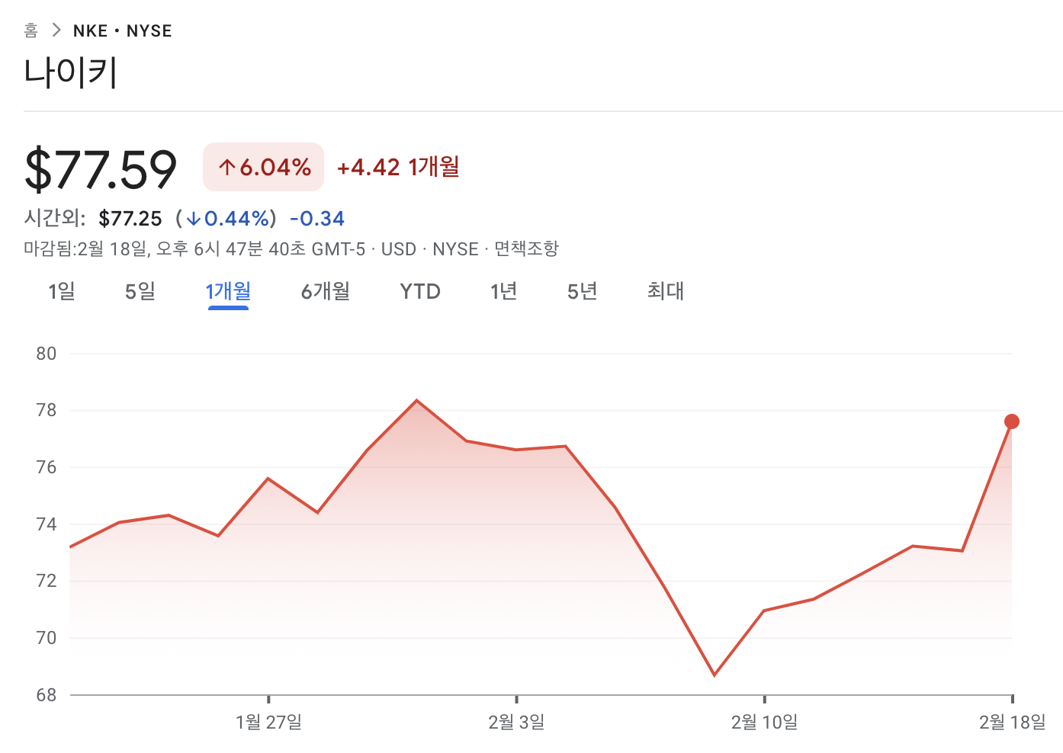Viewport: 1063px width, 753px height.
Task: Click the 2월 3일 axis date label
Action: pos(517,722)
